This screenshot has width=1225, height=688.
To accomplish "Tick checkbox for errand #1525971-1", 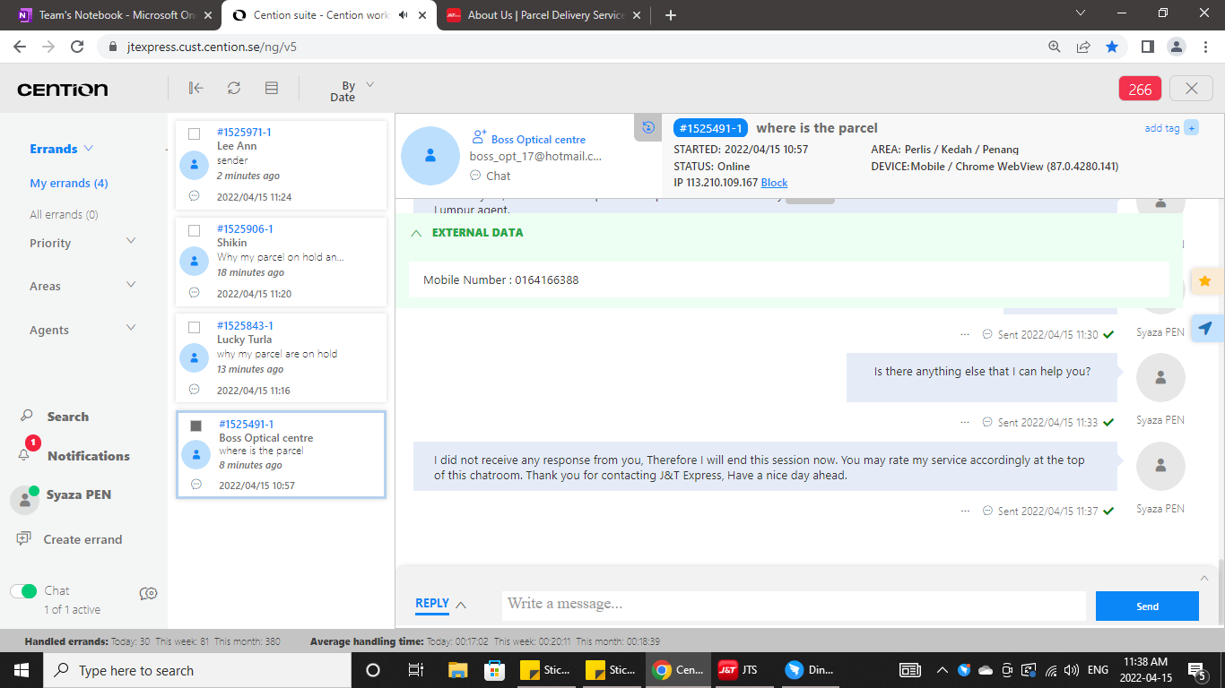I will point(194,133).
